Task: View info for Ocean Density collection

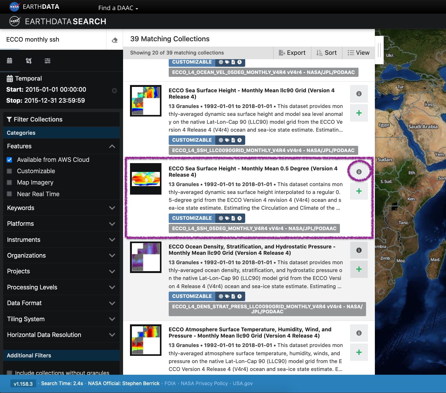Action: pyautogui.click(x=359, y=250)
